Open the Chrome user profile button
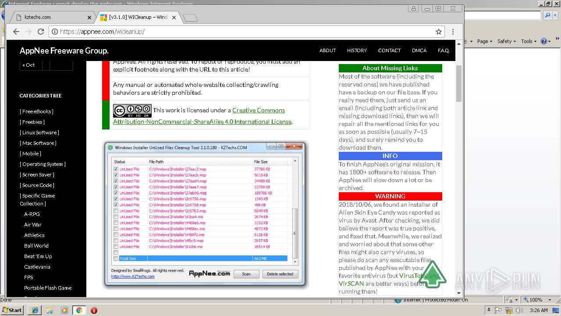 coord(413,8)
